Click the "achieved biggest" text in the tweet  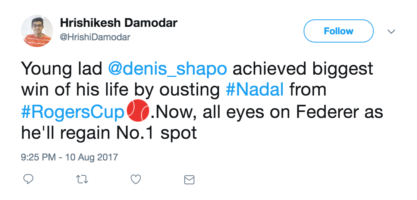coord(303,69)
